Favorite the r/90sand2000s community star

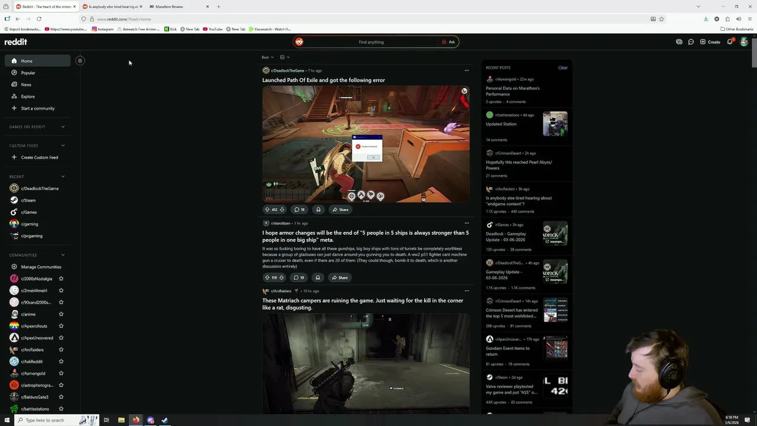point(61,302)
